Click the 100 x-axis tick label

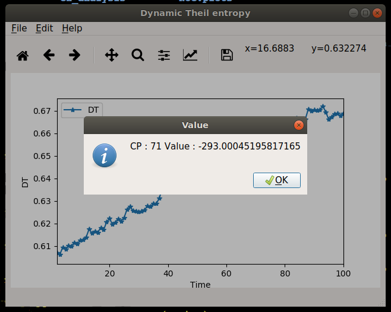[x=343, y=273]
